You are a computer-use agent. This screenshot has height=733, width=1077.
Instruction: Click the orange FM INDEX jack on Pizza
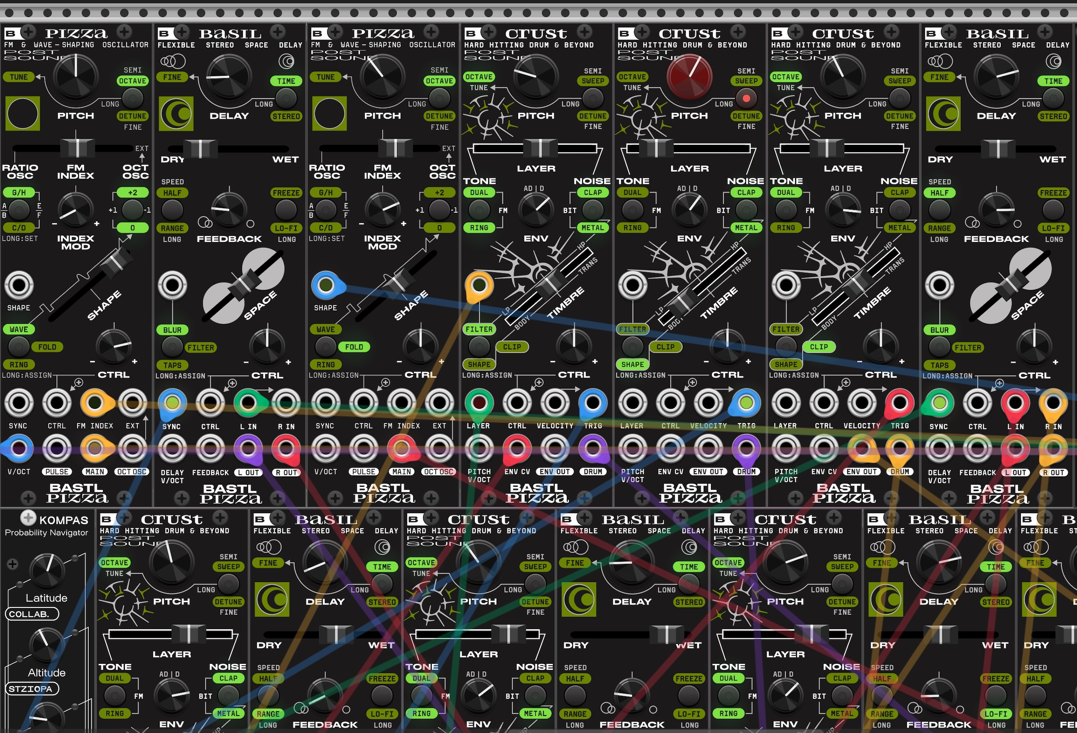(95, 402)
